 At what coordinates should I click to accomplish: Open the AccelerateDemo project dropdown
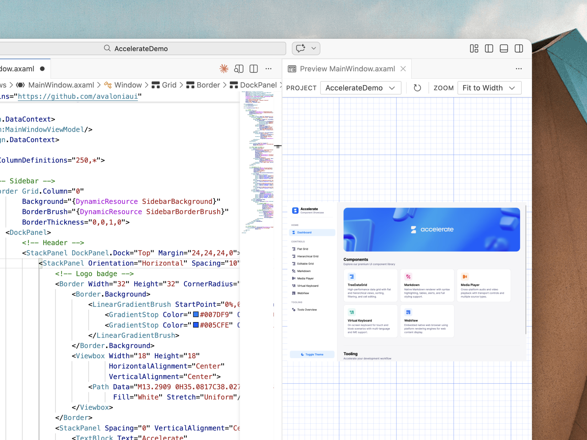click(x=360, y=88)
